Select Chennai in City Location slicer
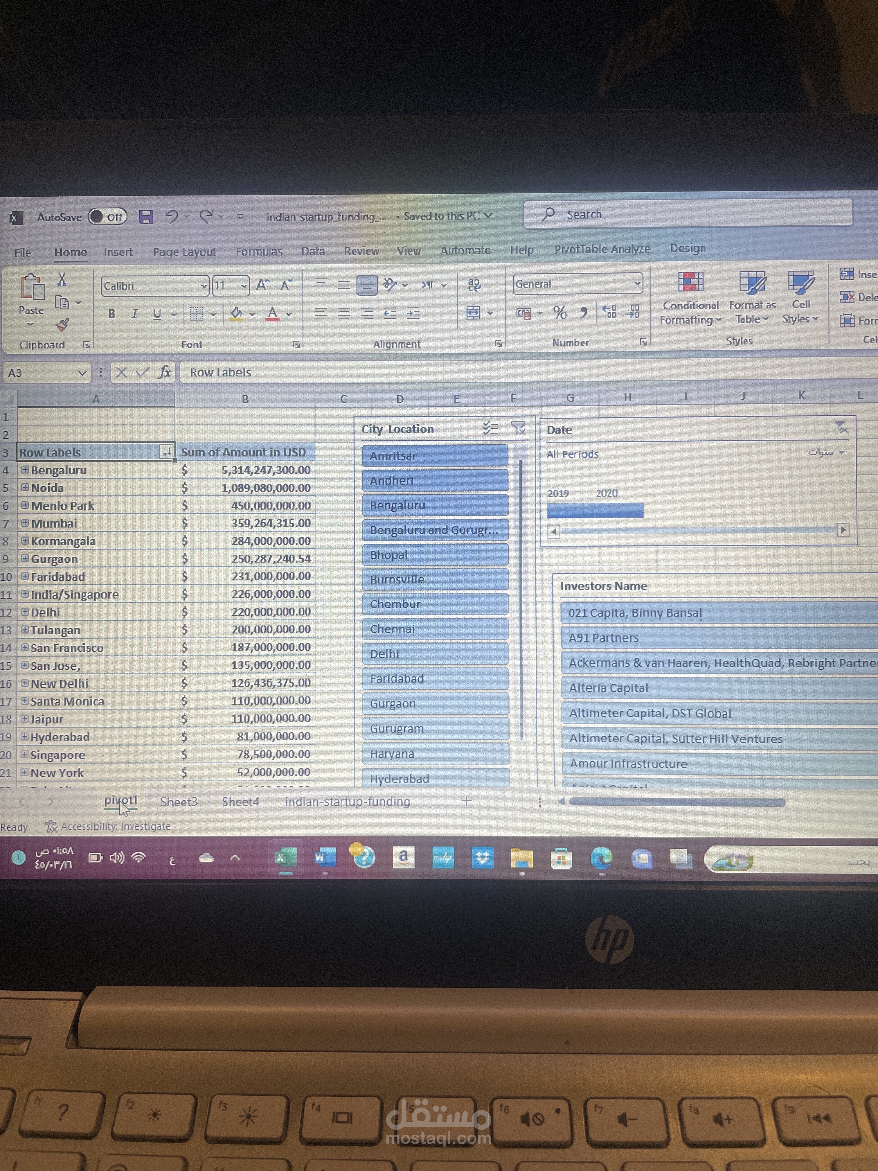The height and width of the screenshot is (1171, 878). click(435, 628)
